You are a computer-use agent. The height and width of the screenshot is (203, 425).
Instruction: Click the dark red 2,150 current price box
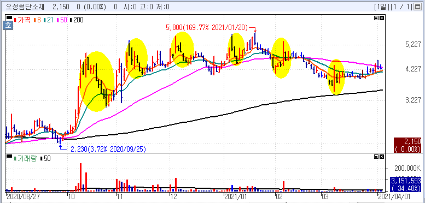click(407, 145)
